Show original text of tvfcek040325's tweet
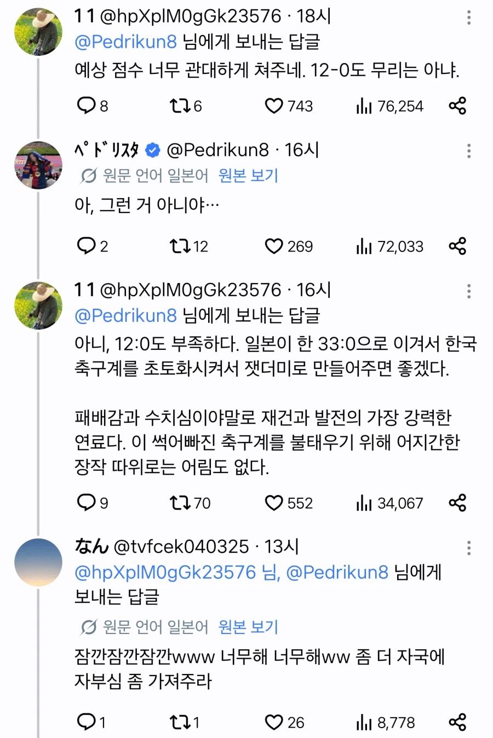Image resolution: width=493 pixels, height=738 pixels. tap(248, 627)
